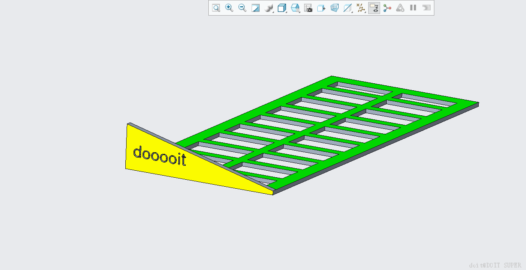The height and width of the screenshot is (270, 526).
Task: Open the Saved Orientations dropdown
Action: (x=295, y=8)
